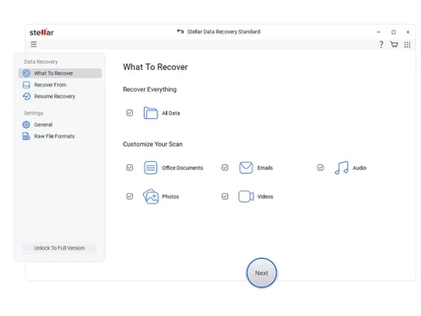This screenshot has width=421, height=316.
Task: Toggle the Photos checkbox
Action: click(x=130, y=196)
